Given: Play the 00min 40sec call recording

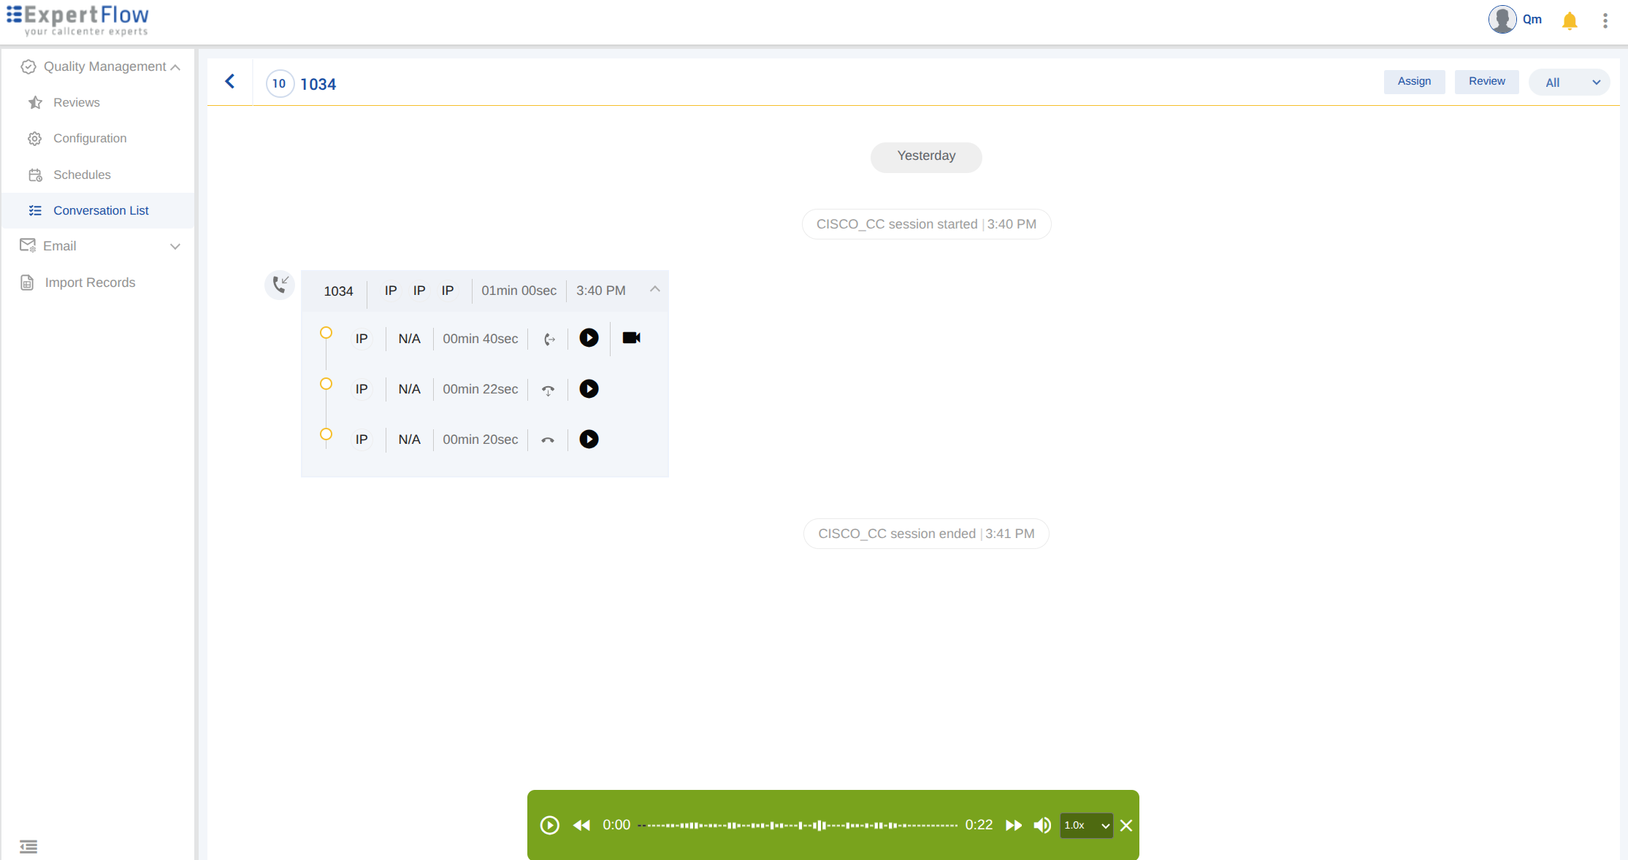Looking at the screenshot, I should click(x=589, y=338).
